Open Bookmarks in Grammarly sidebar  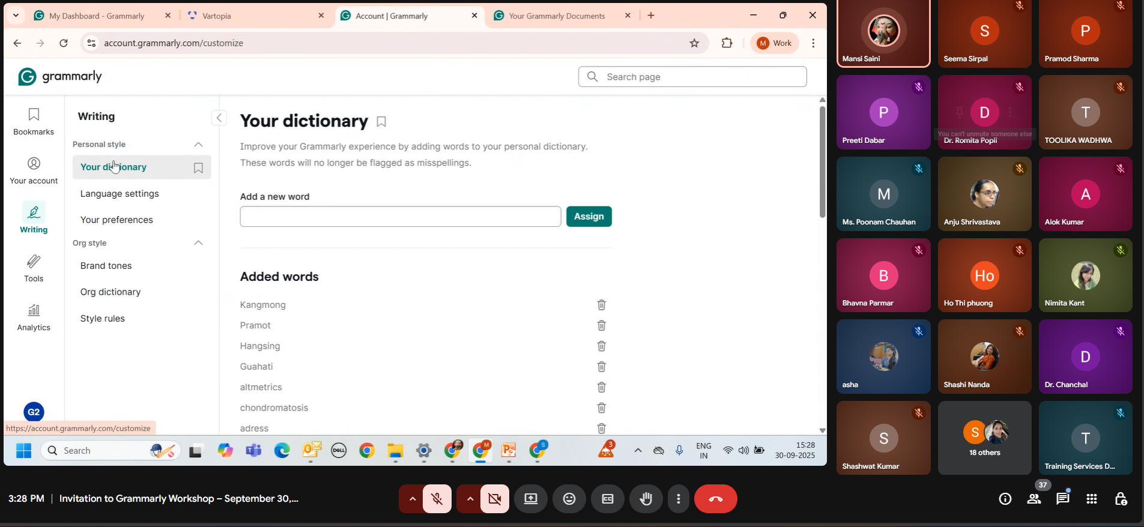(34, 121)
